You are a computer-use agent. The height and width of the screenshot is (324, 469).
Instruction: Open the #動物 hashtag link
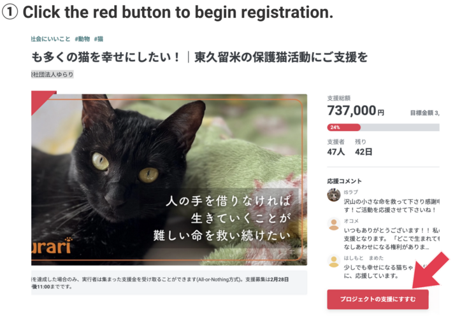point(82,39)
